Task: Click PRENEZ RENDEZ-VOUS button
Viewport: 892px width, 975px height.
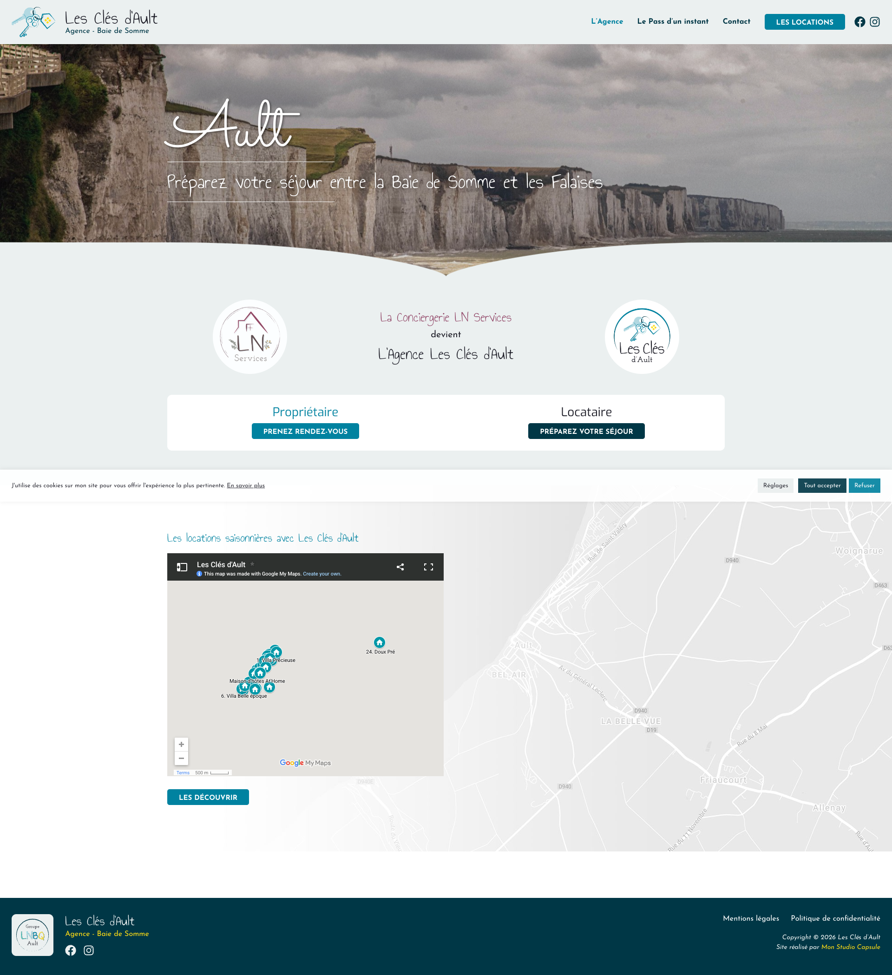Action: pyautogui.click(x=305, y=431)
